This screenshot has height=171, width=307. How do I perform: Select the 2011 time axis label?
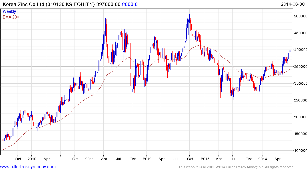click(x=89, y=159)
